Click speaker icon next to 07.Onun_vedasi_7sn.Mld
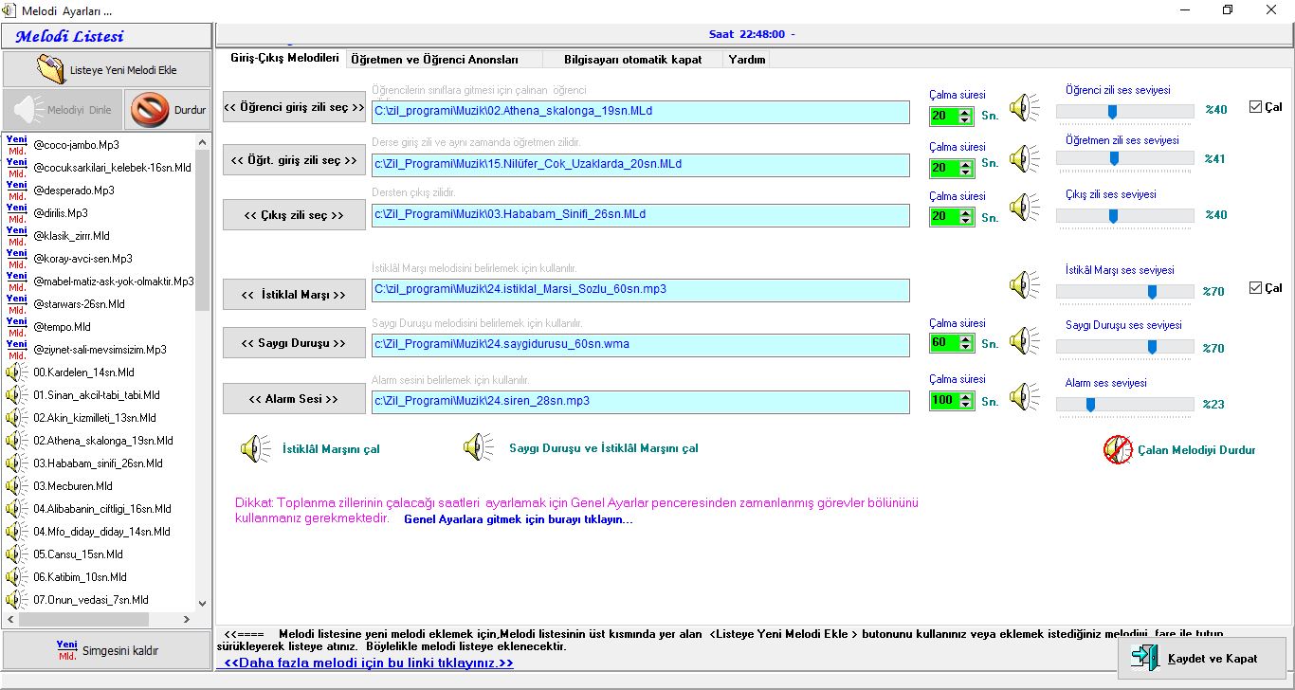 [16, 600]
